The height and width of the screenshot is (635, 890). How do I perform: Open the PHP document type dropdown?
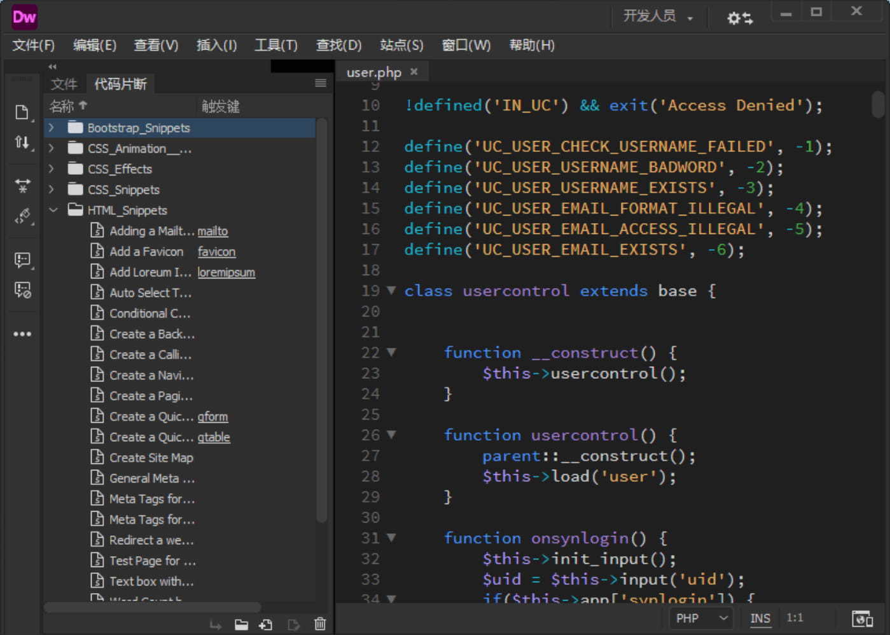point(700,617)
